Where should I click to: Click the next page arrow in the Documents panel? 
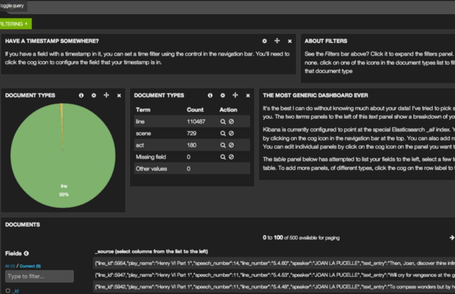coord(452,237)
